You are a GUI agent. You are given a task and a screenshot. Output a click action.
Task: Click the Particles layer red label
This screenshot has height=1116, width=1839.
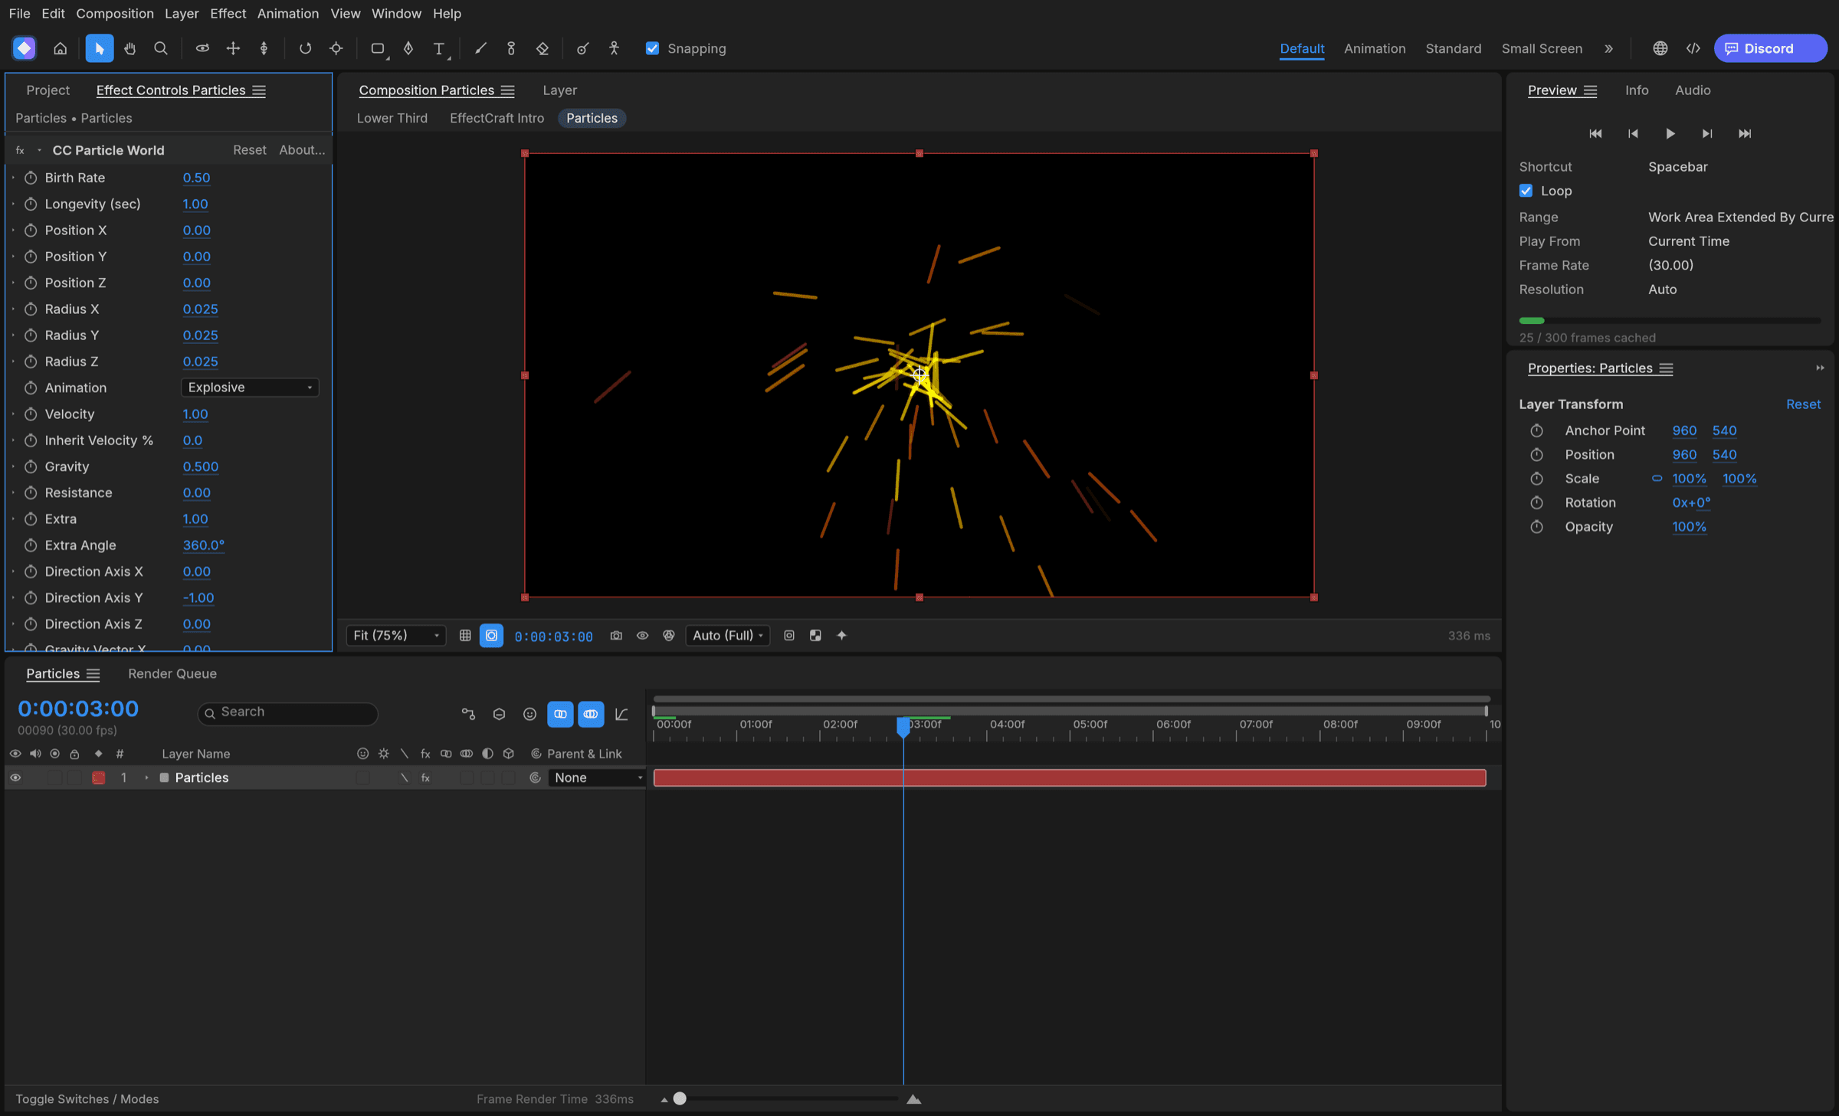[x=98, y=777]
